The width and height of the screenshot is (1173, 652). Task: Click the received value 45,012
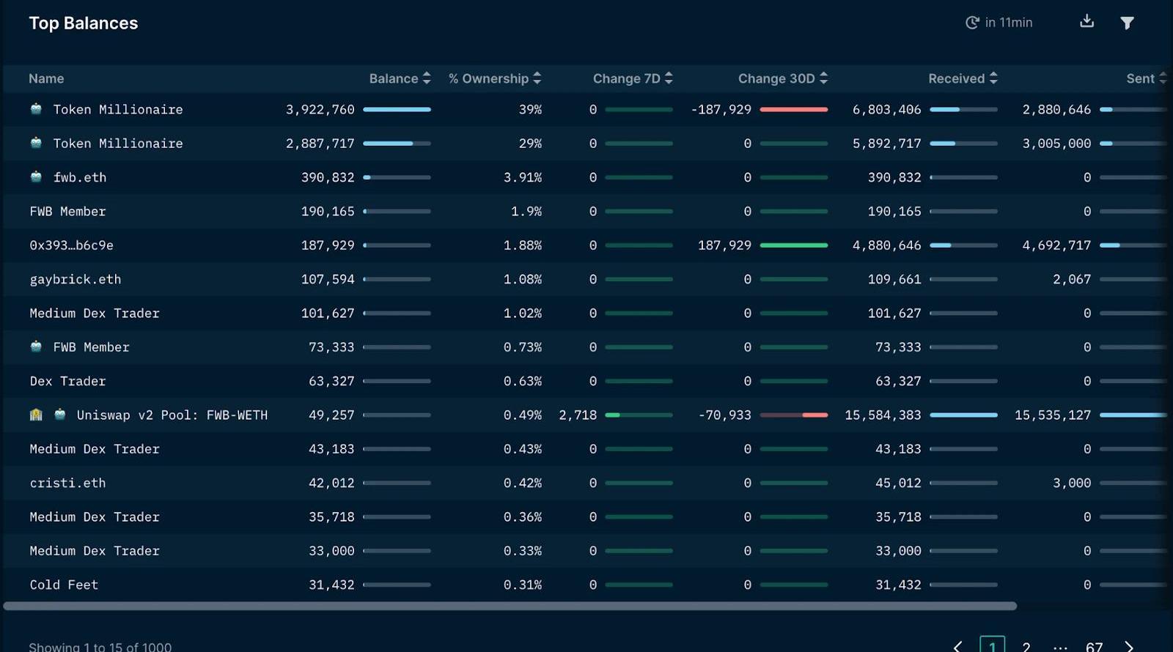(x=898, y=483)
